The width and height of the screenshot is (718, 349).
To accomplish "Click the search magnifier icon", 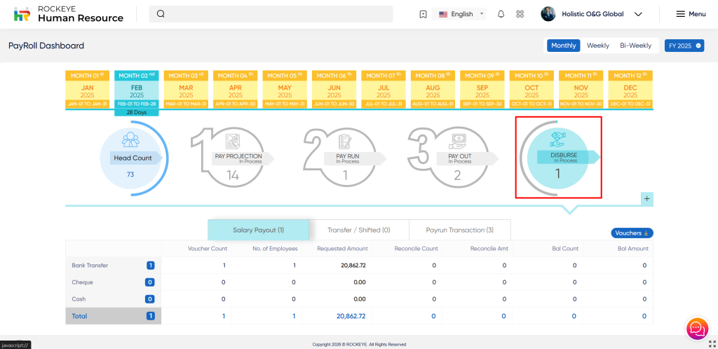I will click(x=161, y=14).
